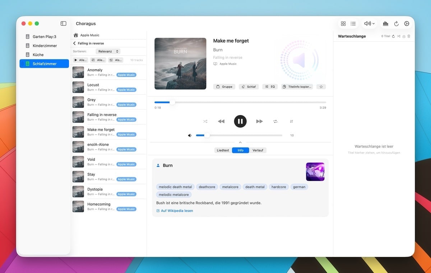Open the Verlauf tab
431x273 pixels.
[x=258, y=150]
